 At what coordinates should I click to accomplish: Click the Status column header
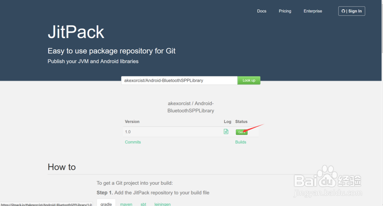coord(241,121)
